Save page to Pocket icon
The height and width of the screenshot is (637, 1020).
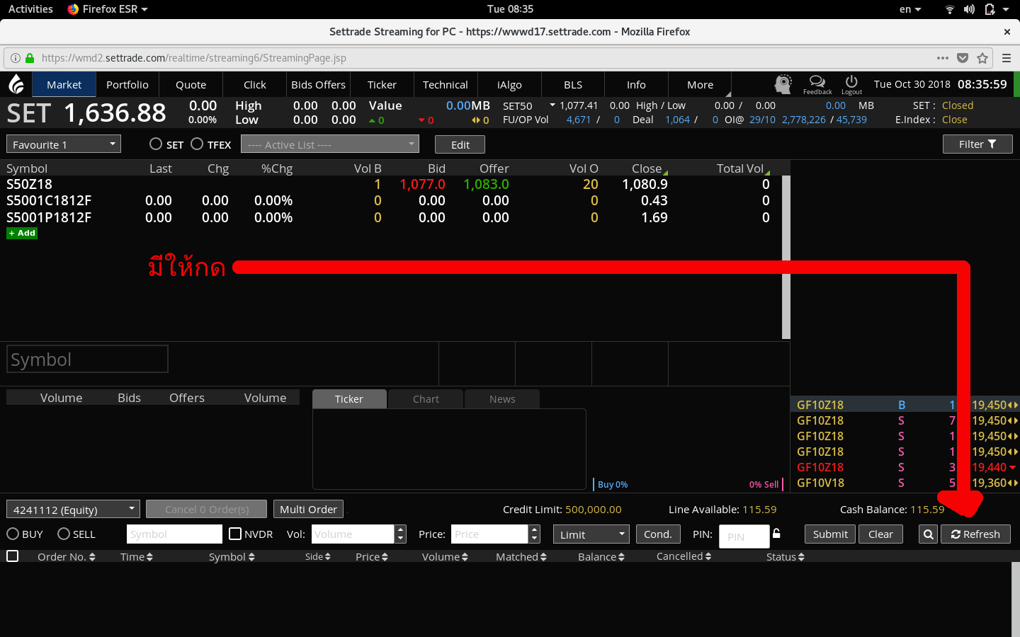tap(963, 58)
